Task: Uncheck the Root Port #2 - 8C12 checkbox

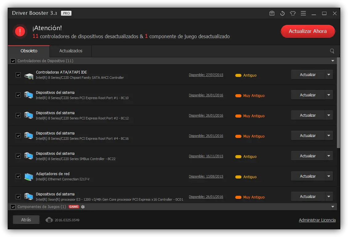Action: tap(18, 115)
